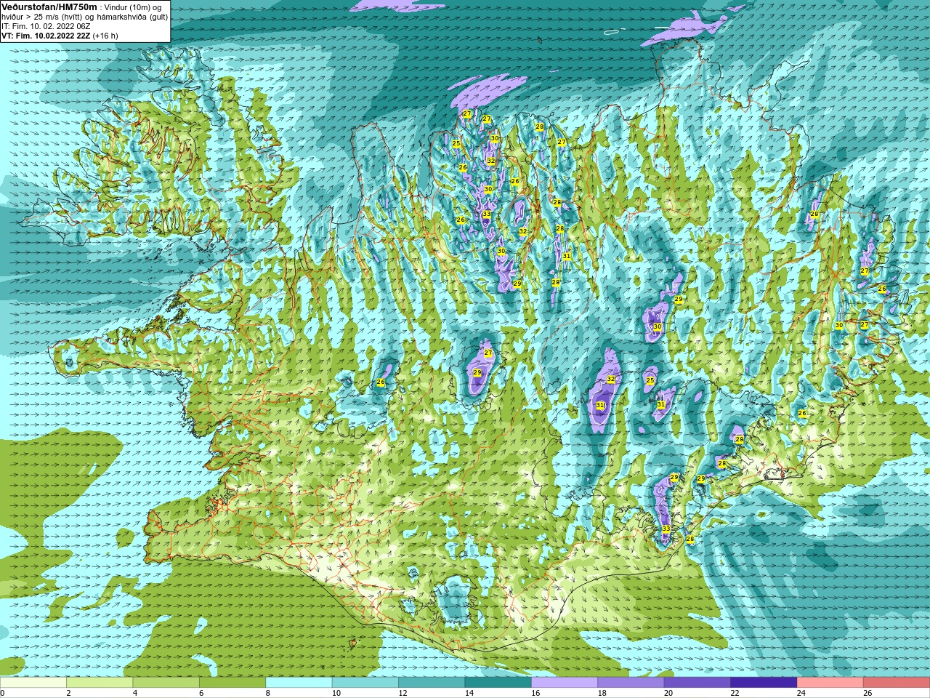Click the legend scale number 8
The width and height of the screenshot is (930, 698).
(x=267, y=693)
